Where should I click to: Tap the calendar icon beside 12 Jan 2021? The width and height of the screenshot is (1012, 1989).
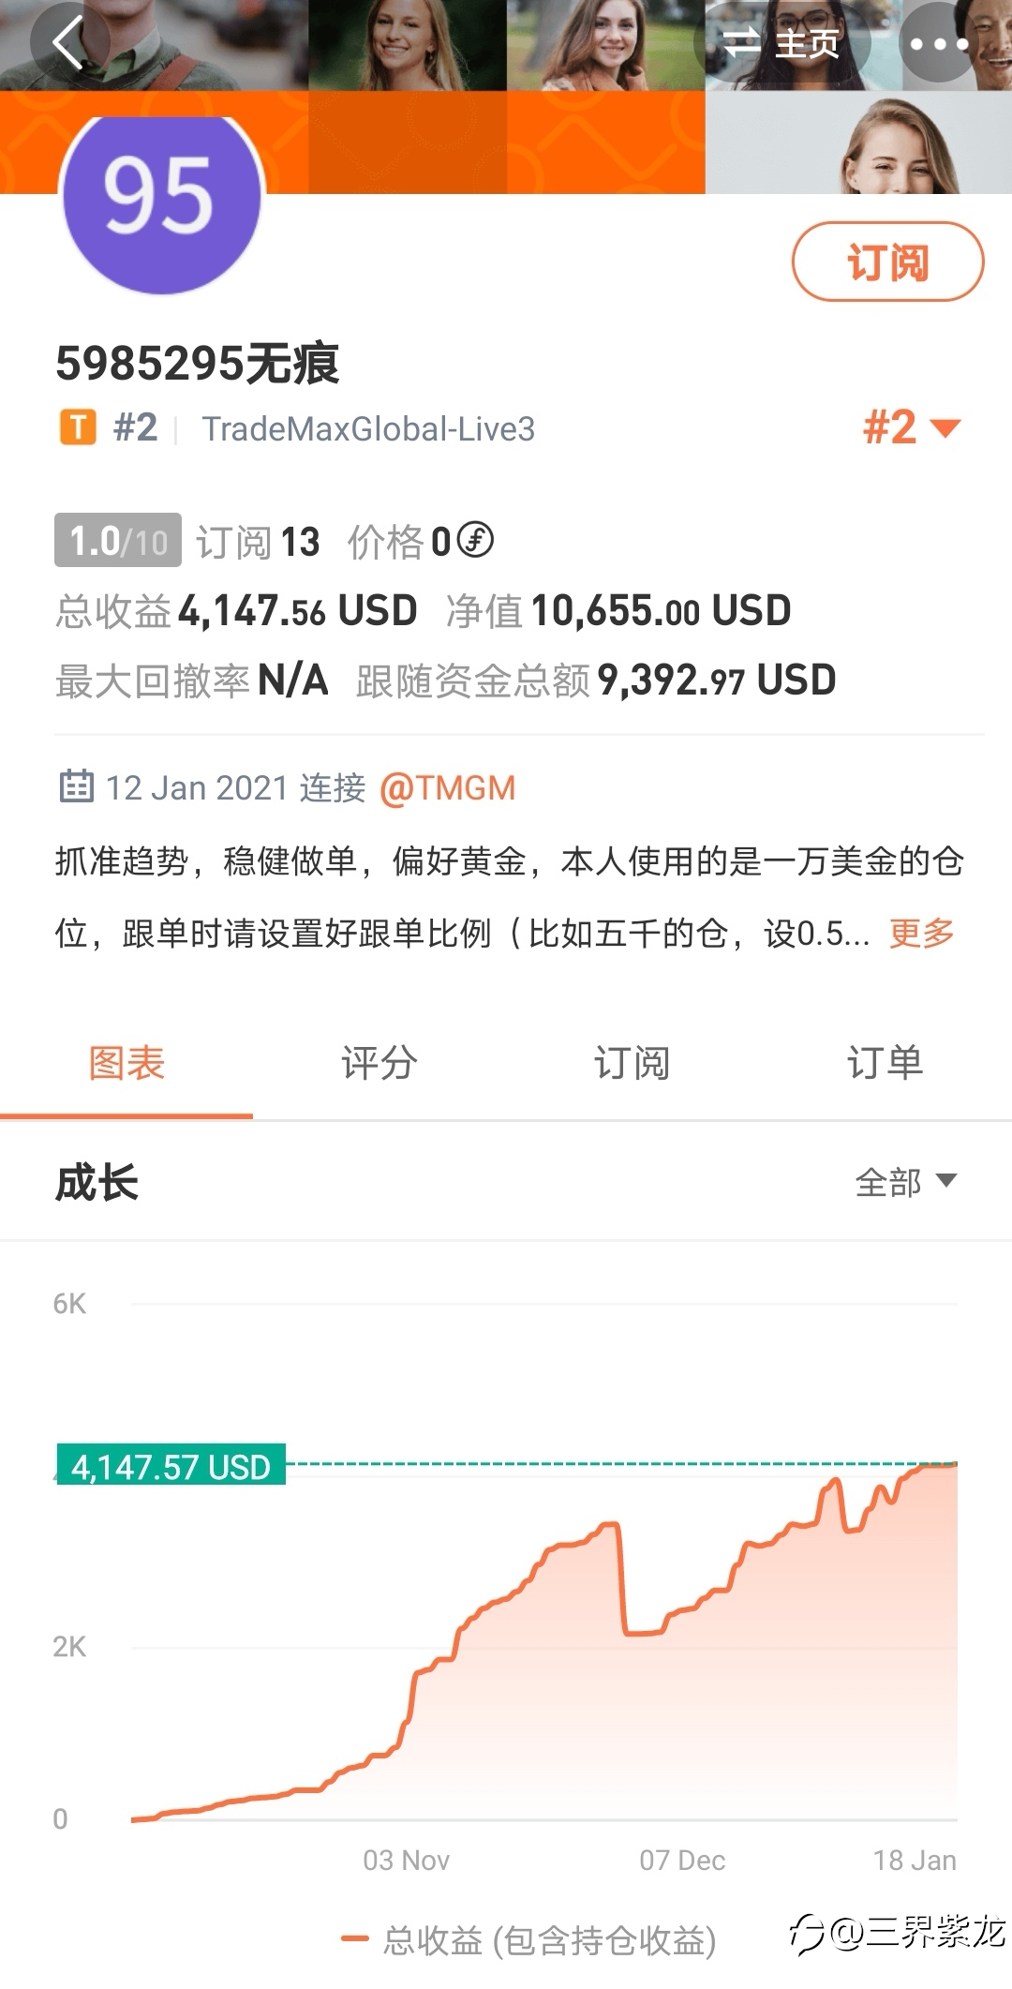click(x=76, y=786)
